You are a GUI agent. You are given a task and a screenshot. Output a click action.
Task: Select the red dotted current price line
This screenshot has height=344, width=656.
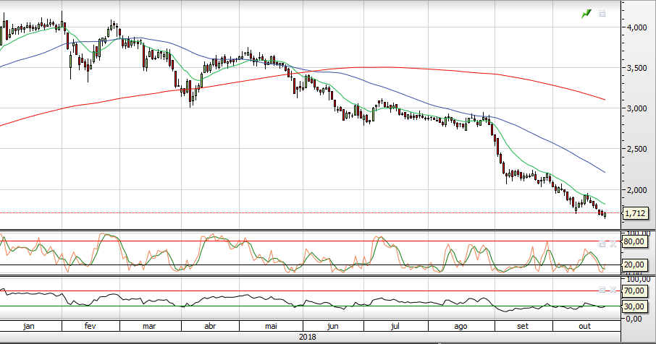coord(290,212)
